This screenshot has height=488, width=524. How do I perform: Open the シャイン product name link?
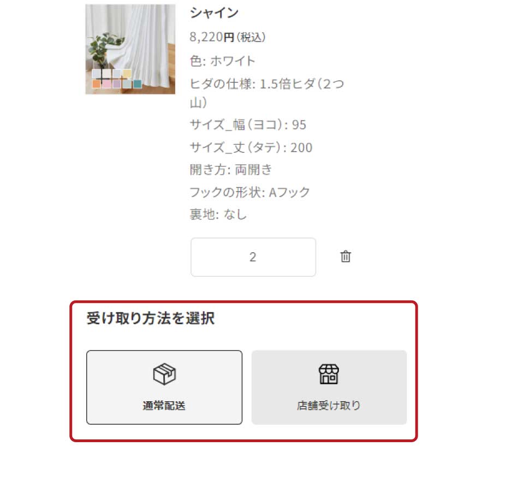214,13
